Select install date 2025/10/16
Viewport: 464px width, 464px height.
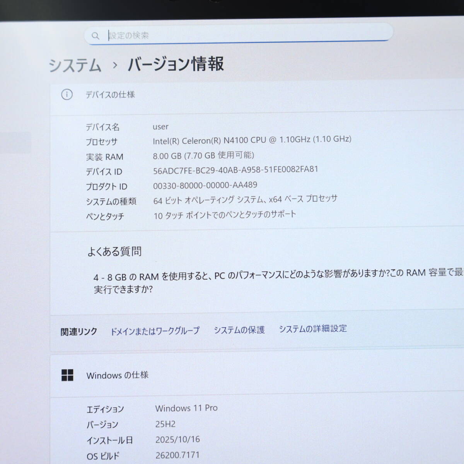[178, 440]
